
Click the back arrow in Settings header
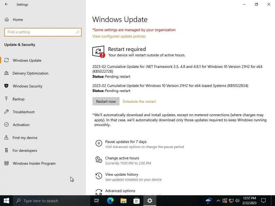pos(6,4)
